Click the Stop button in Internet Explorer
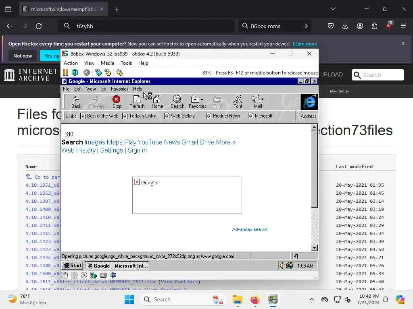 coord(117,102)
